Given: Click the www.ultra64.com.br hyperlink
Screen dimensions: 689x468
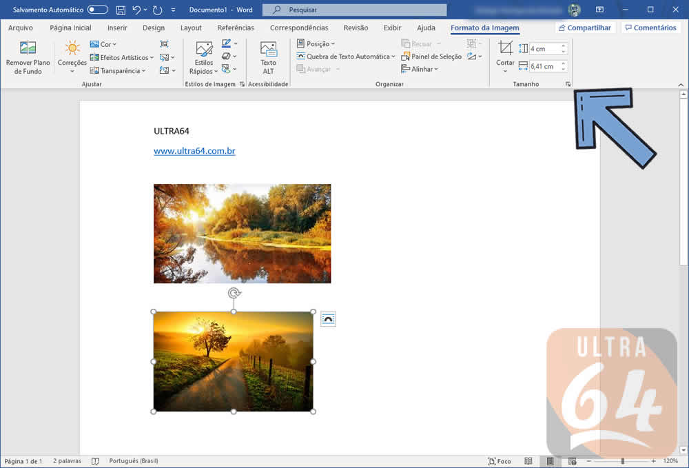Looking at the screenshot, I should (x=194, y=151).
